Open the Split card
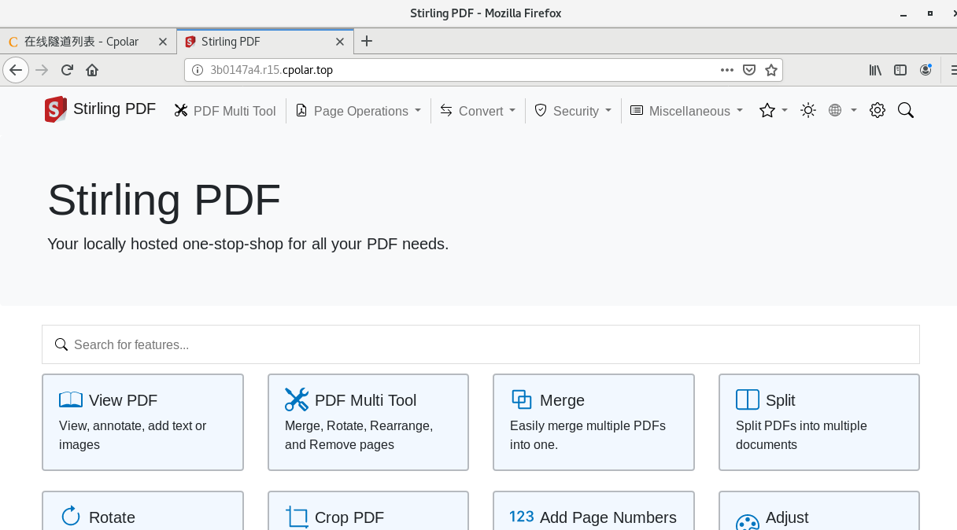Image resolution: width=957 pixels, height=530 pixels. (819, 422)
